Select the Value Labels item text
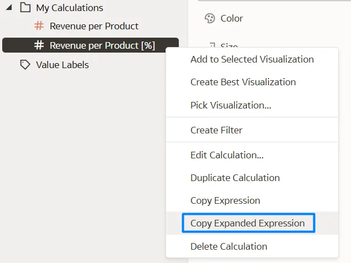Screen dimensions: 351x263 pos(63,65)
